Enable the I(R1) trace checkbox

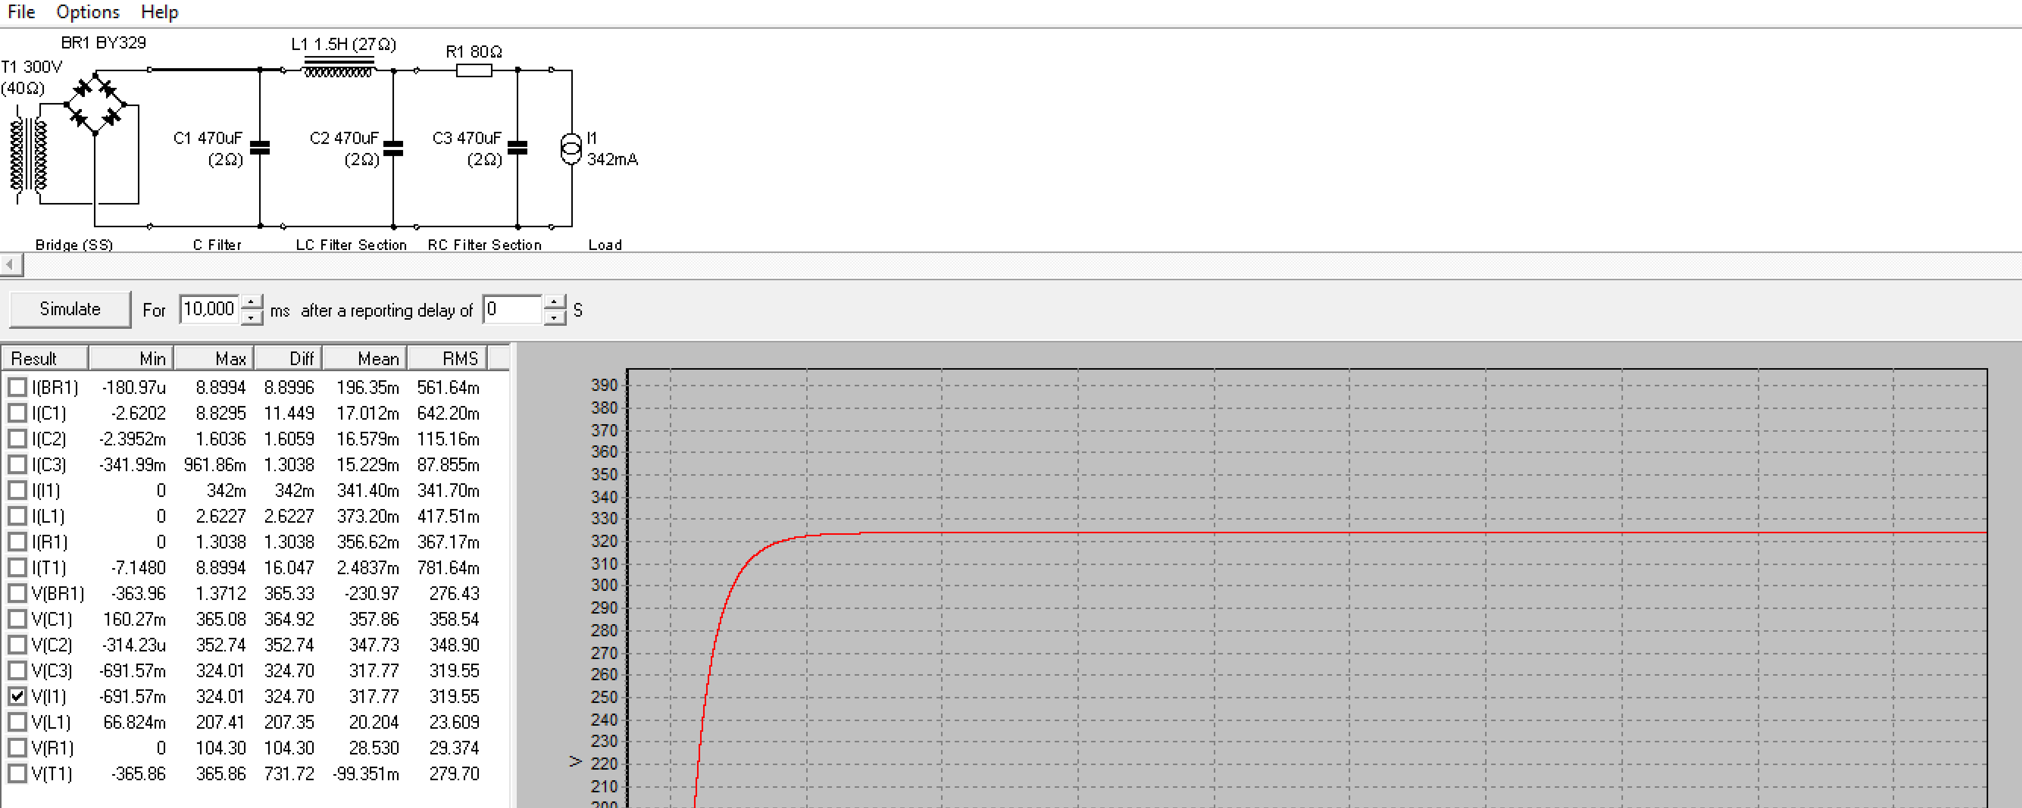click(x=17, y=543)
